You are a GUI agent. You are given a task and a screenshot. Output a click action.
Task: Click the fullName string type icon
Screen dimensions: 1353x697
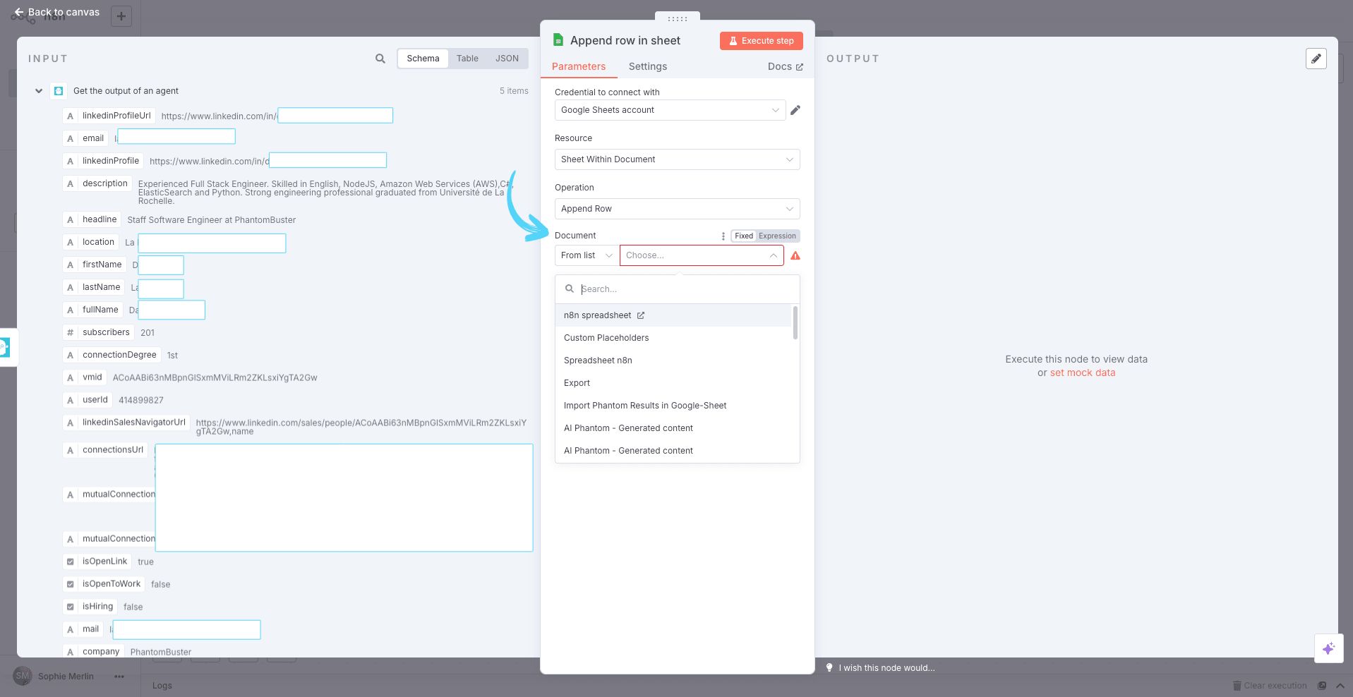70,310
